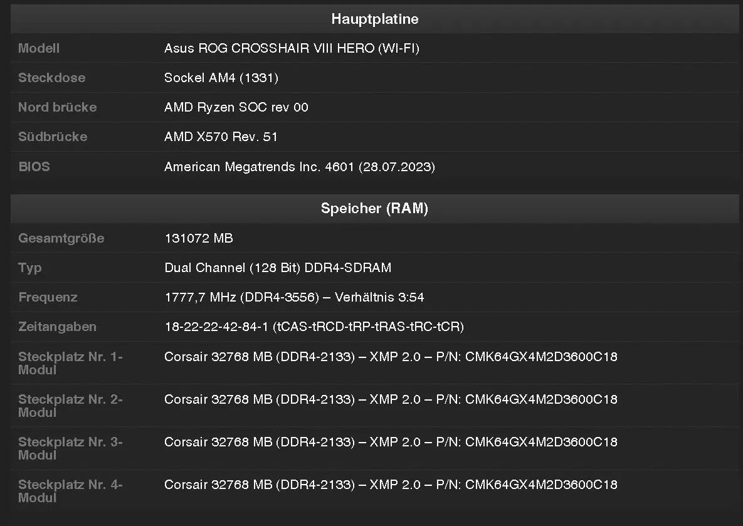Click the Frequenz 1777,7 MHz value
Screen dimensions: 743x526
click(x=294, y=297)
